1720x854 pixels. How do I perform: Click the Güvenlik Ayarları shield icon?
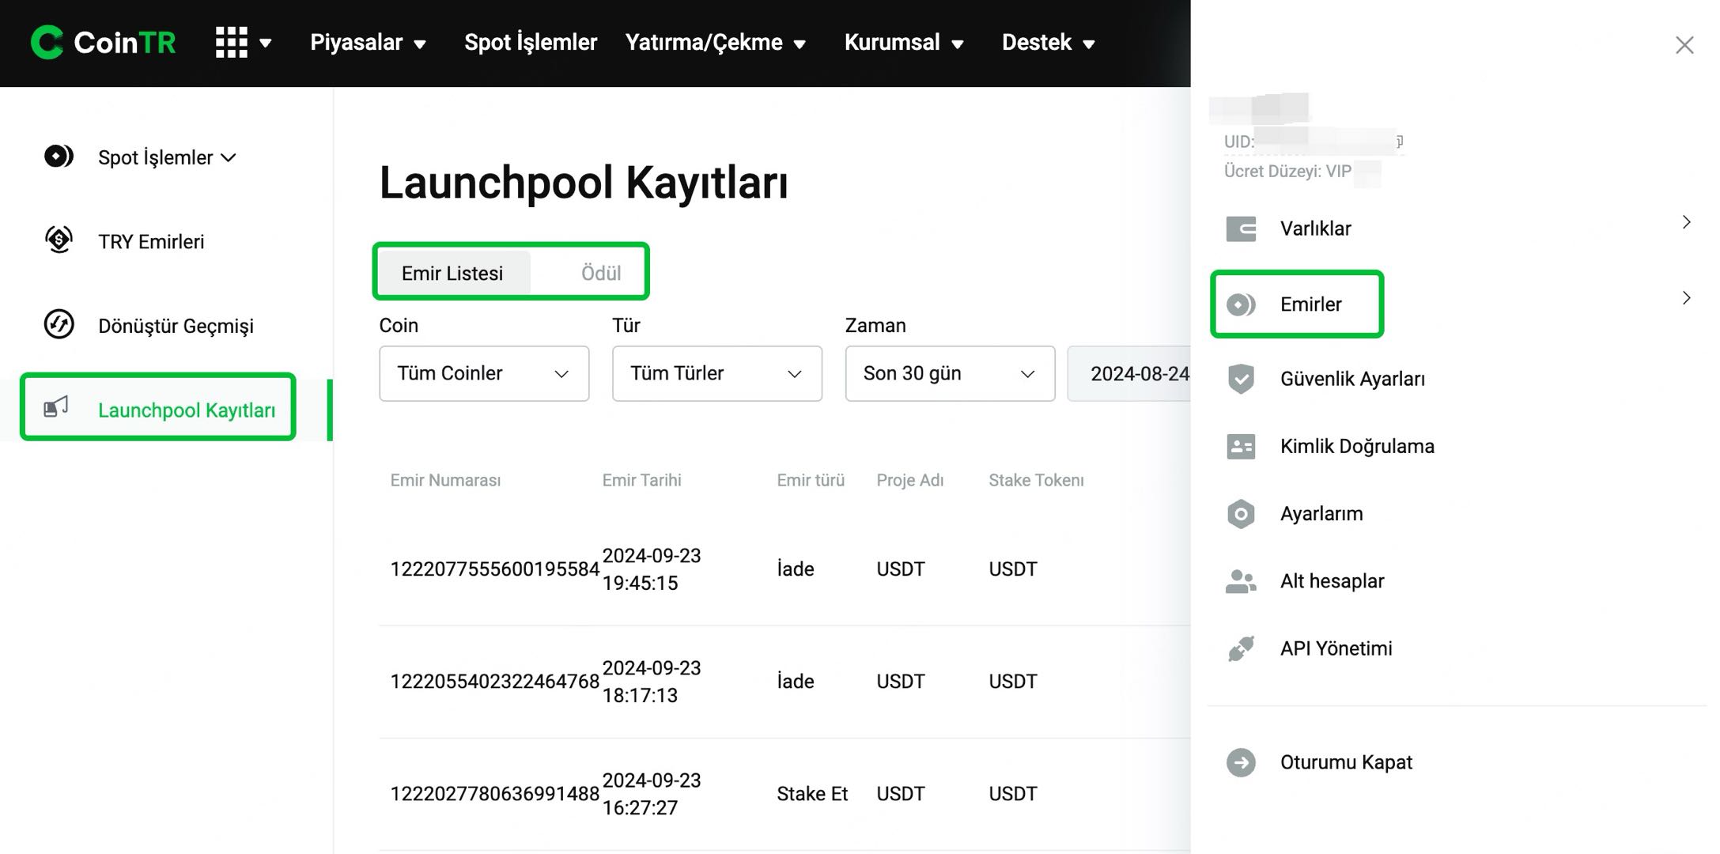click(1241, 379)
